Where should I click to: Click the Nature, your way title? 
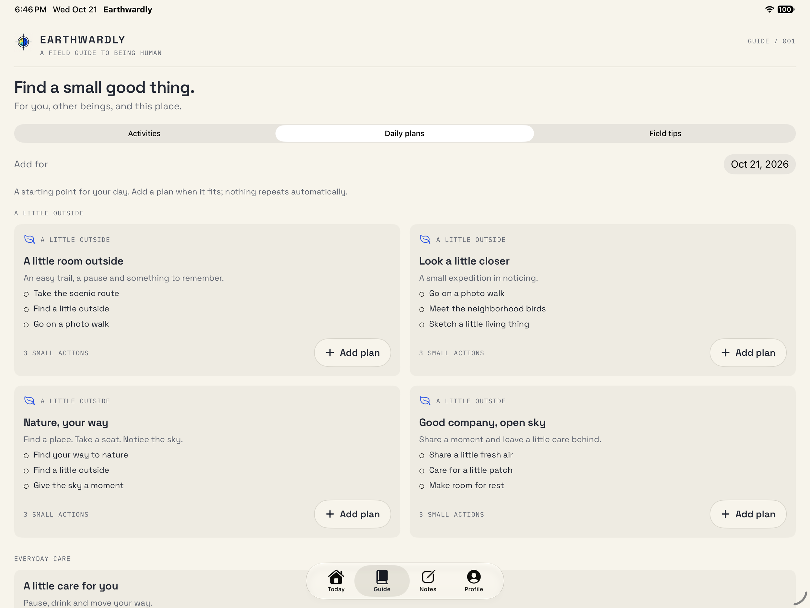65,423
